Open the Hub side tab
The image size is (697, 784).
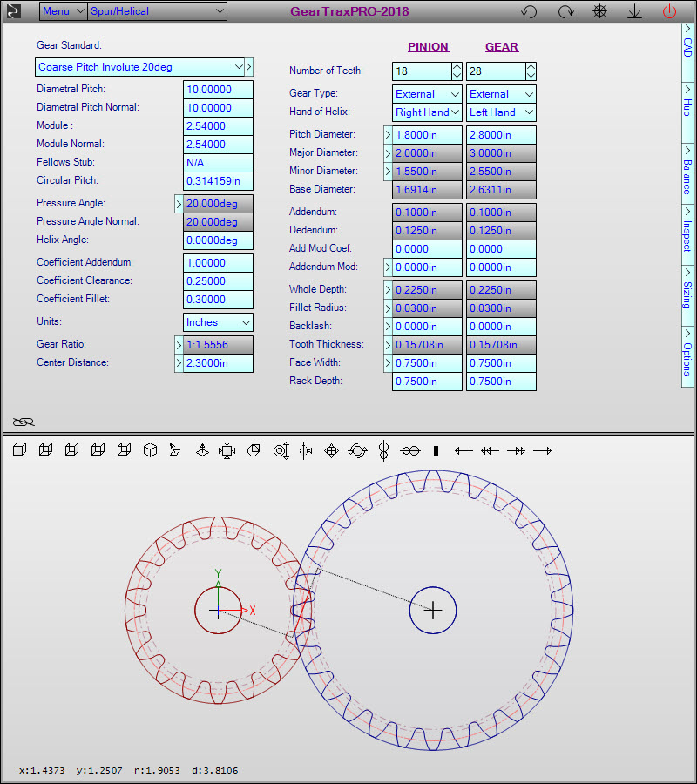coord(687,107)
